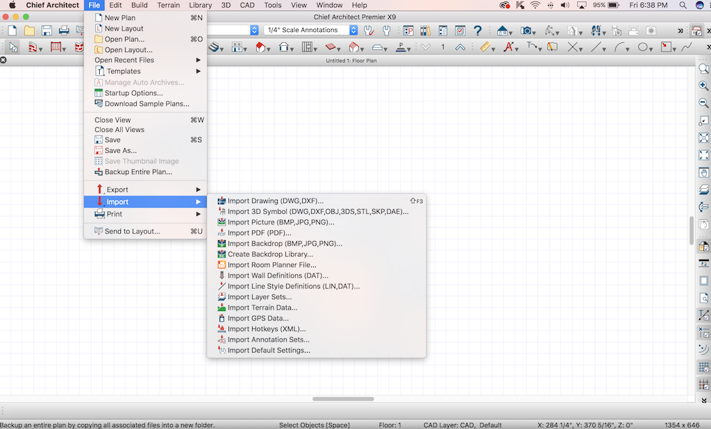Click the Wi-Fi status icon

point(535,5)
